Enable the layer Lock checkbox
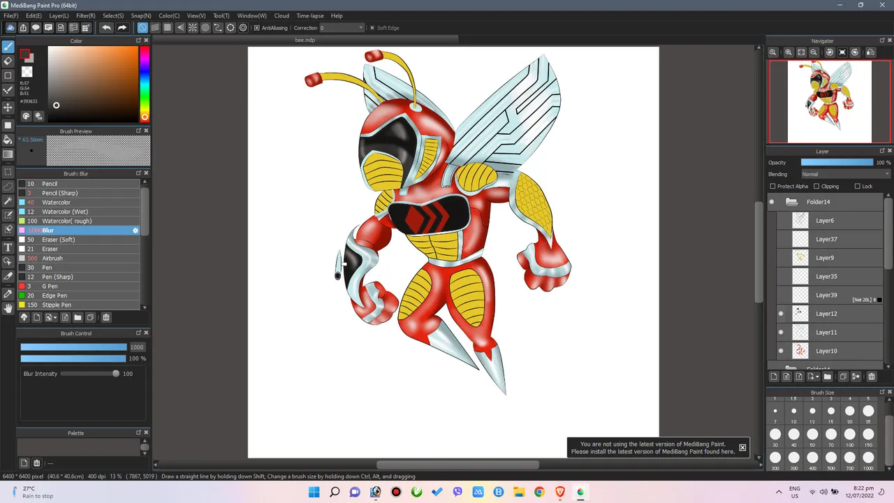Image resolution: width=894 pixels, height=503 pixels. pos(858,187)
